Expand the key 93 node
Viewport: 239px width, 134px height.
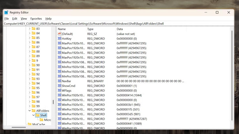pyautogui.click(x=30, y=79)
